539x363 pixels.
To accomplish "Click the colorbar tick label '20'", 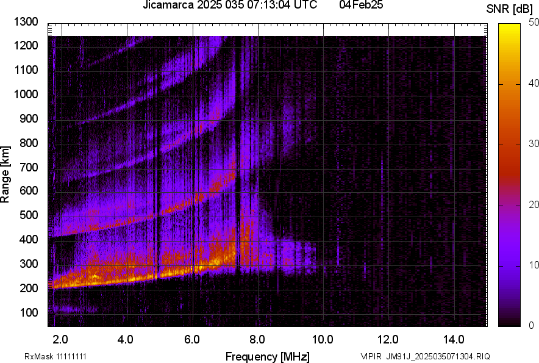I will click(534, 204).
